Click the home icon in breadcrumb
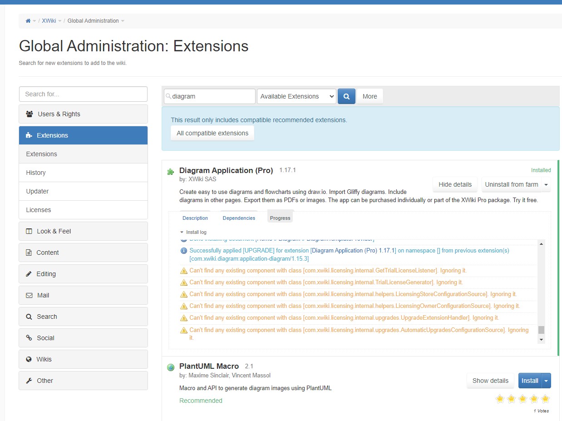The height and width of the screenshot is (421, 562). (x=28, y=21)
